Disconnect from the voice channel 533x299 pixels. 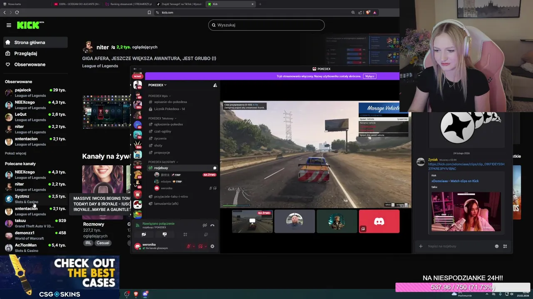[212, 225]
